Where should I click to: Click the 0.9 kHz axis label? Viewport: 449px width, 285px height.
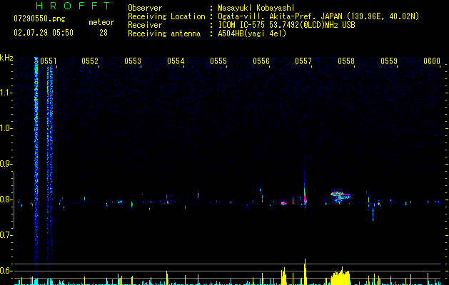click(x=6, y=164)
